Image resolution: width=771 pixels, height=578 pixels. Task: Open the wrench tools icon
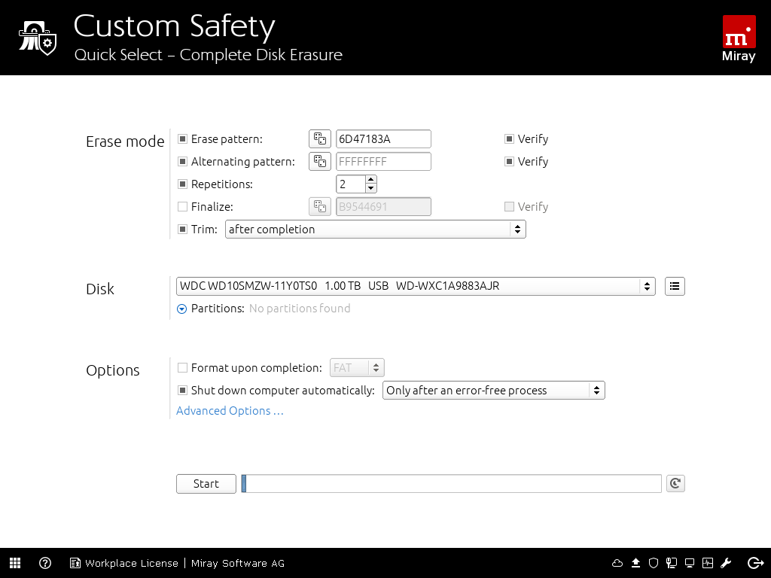(x=727, y=563)
